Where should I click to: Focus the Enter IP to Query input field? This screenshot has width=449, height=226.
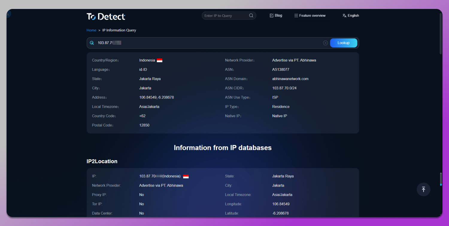(224, 15)
